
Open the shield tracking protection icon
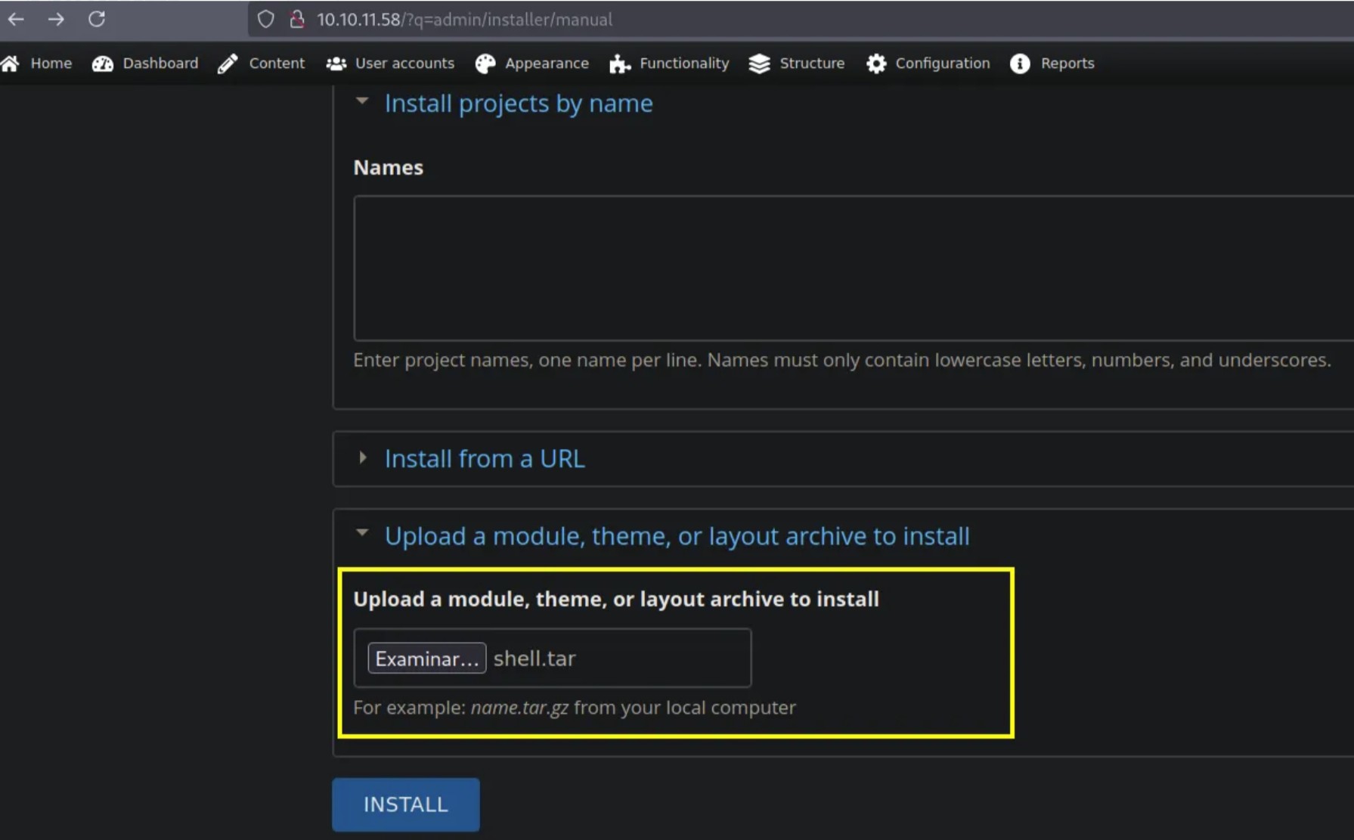click(x=265, y=19)
